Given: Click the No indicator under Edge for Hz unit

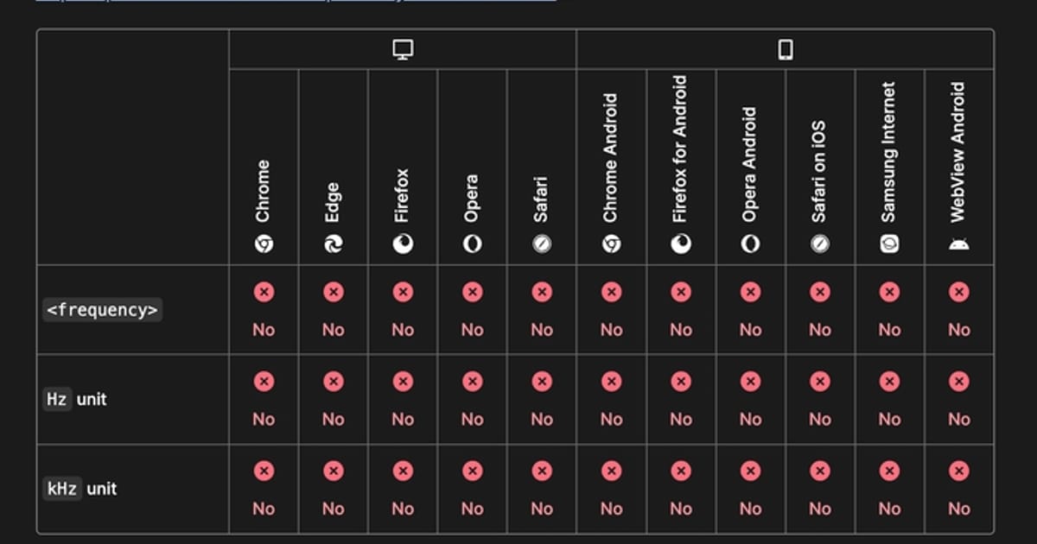Looking at the screenshot, I should pos(333,420).
